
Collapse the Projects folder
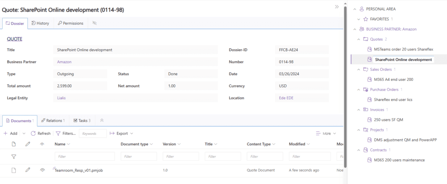tap(359, 130)
